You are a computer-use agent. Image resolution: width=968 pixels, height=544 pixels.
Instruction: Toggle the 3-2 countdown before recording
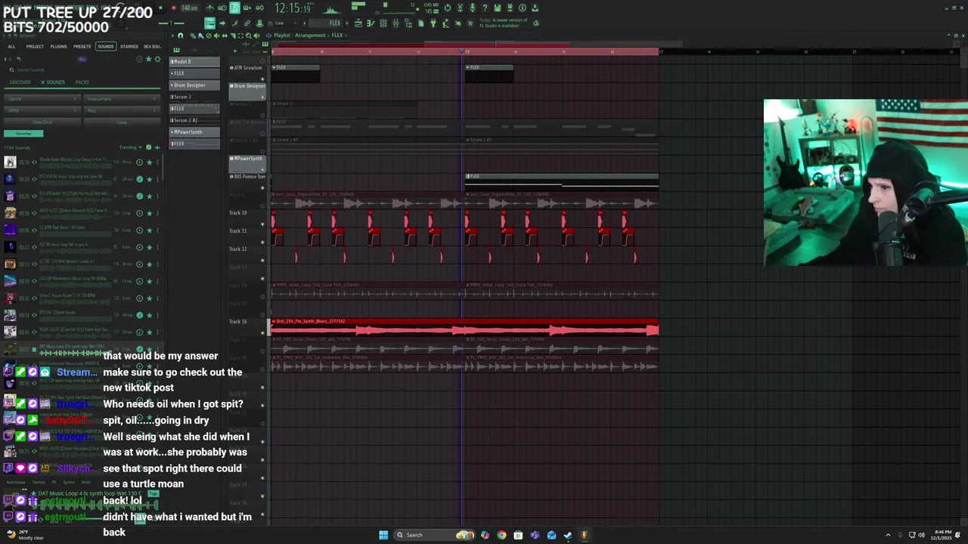pyautogui.click(x=234, y=8)
